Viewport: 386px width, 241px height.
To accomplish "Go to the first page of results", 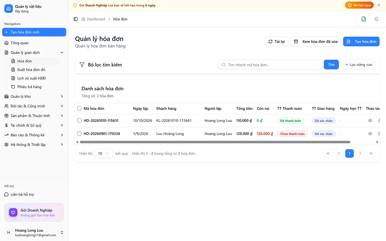I will [x=328, y=154].
